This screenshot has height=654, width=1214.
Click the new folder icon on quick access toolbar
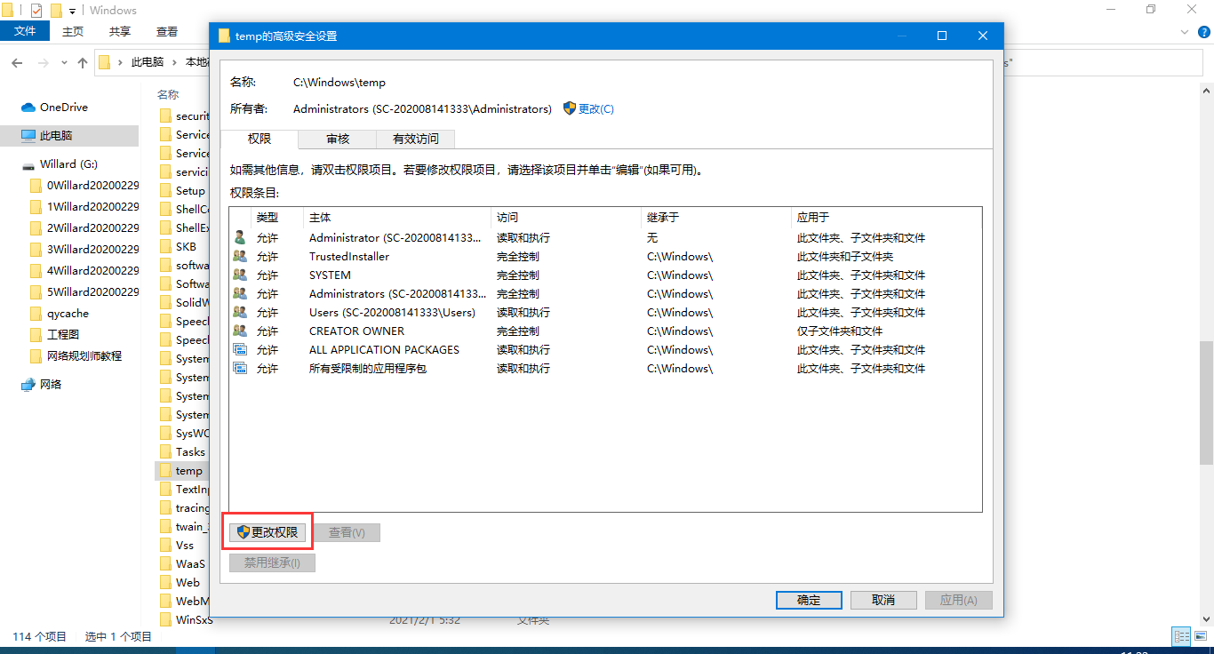pyautogui.click(x=56, y=10)
